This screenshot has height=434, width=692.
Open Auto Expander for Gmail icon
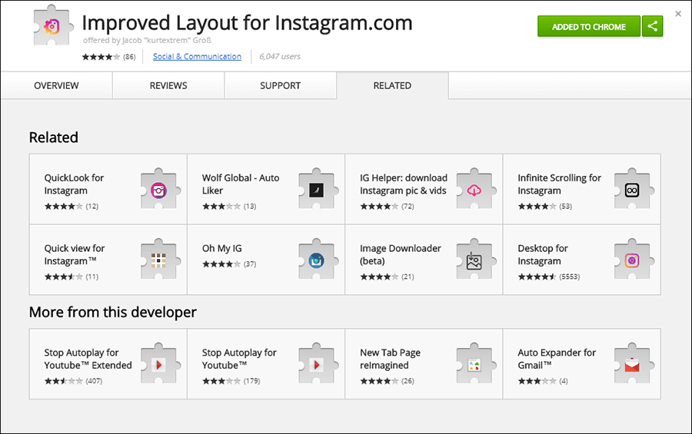(634, 364)
